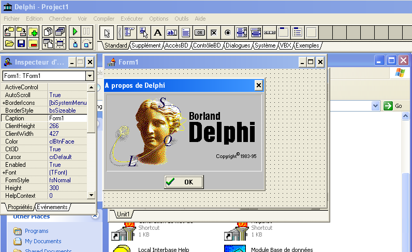Open the Edition menu
Screen dimensions: 412x252
pos(34,19)
